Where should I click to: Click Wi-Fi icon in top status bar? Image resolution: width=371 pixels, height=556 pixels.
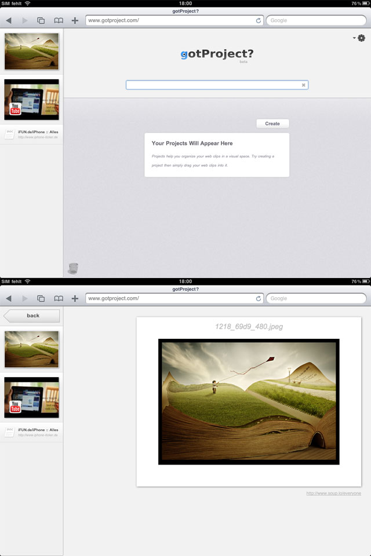pos(28,3)
